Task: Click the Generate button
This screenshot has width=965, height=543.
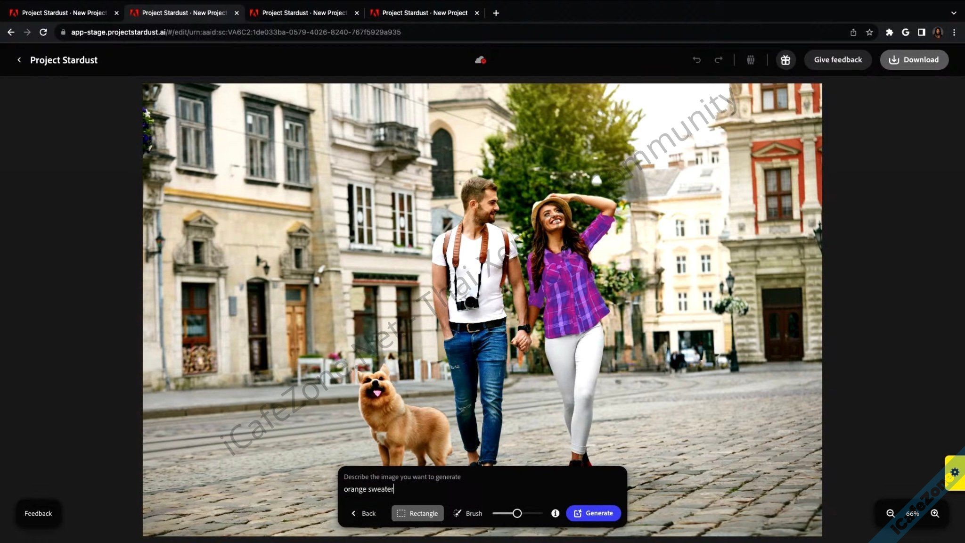Action: click(x=593, y=513)
